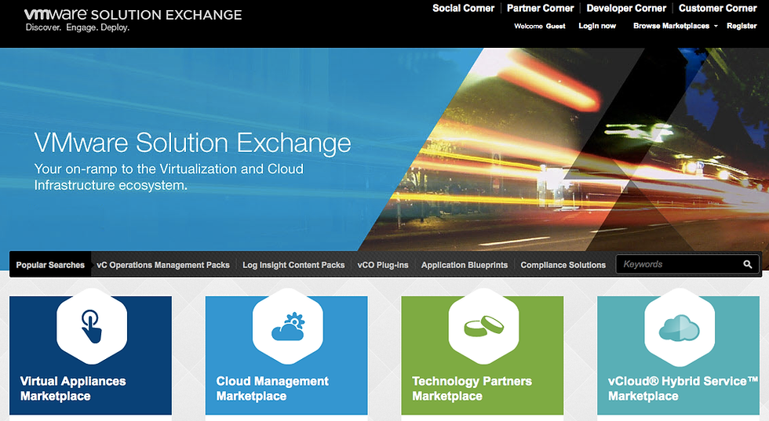Image resolution: width=769 pixels, height=421 pixels.
Task: Click the VMware Solution Exchange logo
Action: (x=133, y=15)
